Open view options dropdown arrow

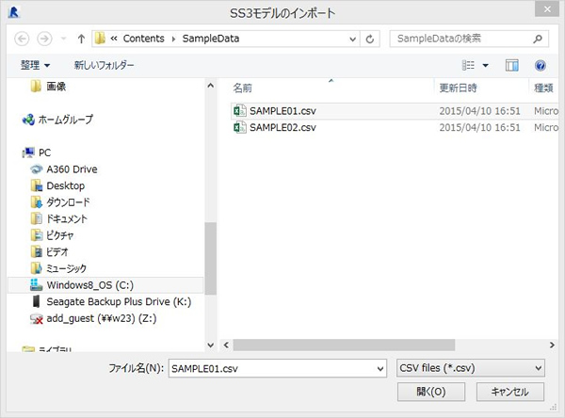[485, 66]
